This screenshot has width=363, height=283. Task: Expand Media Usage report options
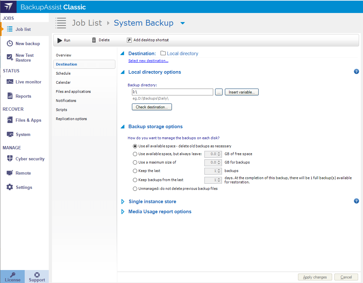[x=123, y=212]
